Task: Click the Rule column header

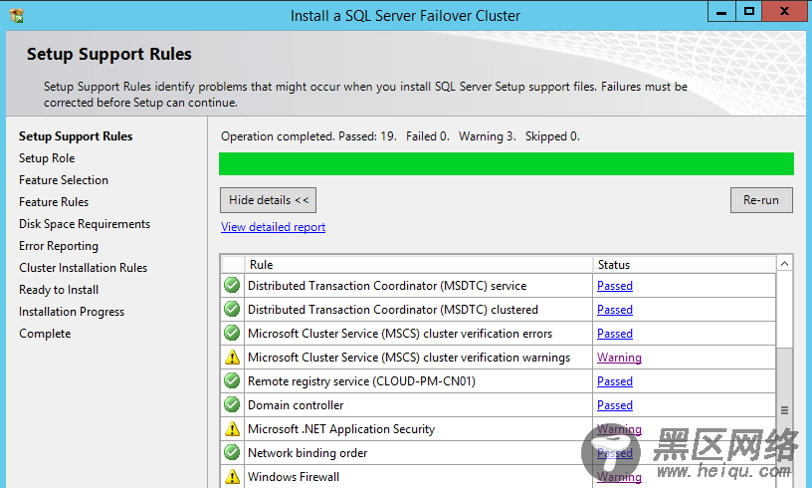Action: coord(418,265)
